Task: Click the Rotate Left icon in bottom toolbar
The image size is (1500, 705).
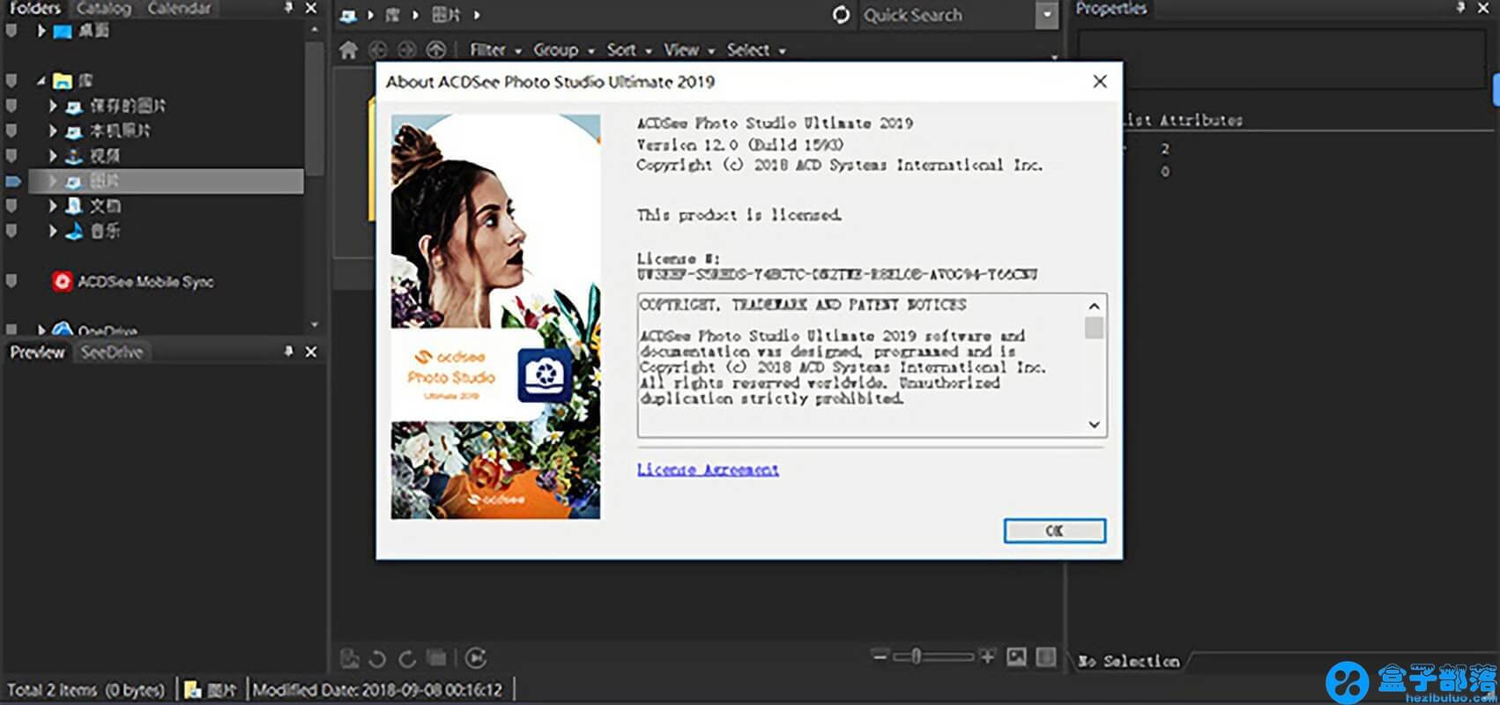Action: pyautogui.click(x=378, y=658)
